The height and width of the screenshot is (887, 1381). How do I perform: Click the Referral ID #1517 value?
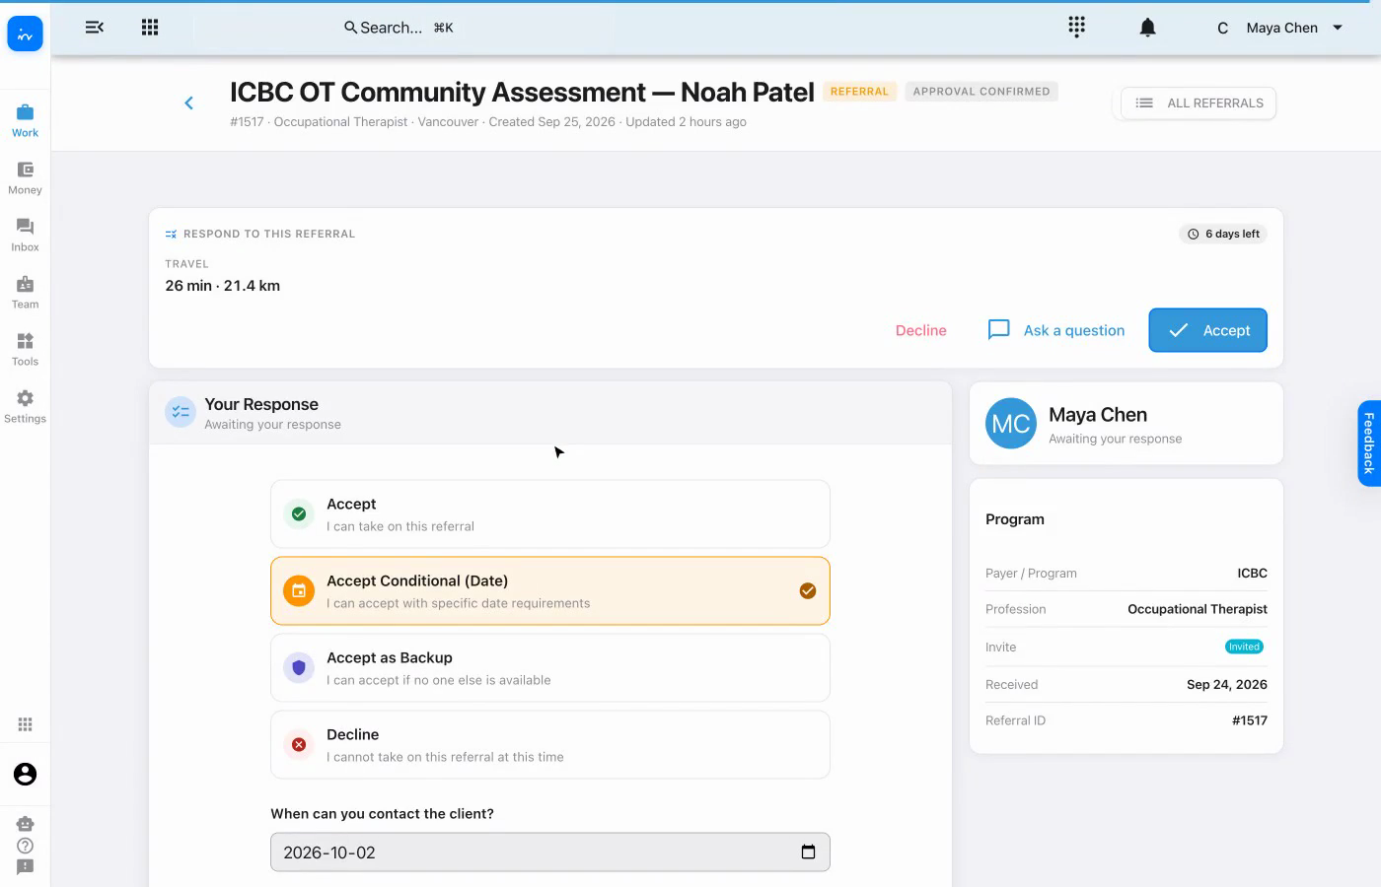pos(1250,721)
